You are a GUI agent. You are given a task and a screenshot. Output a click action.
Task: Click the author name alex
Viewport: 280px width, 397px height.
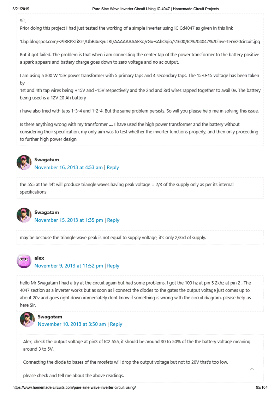pos(39,258)
